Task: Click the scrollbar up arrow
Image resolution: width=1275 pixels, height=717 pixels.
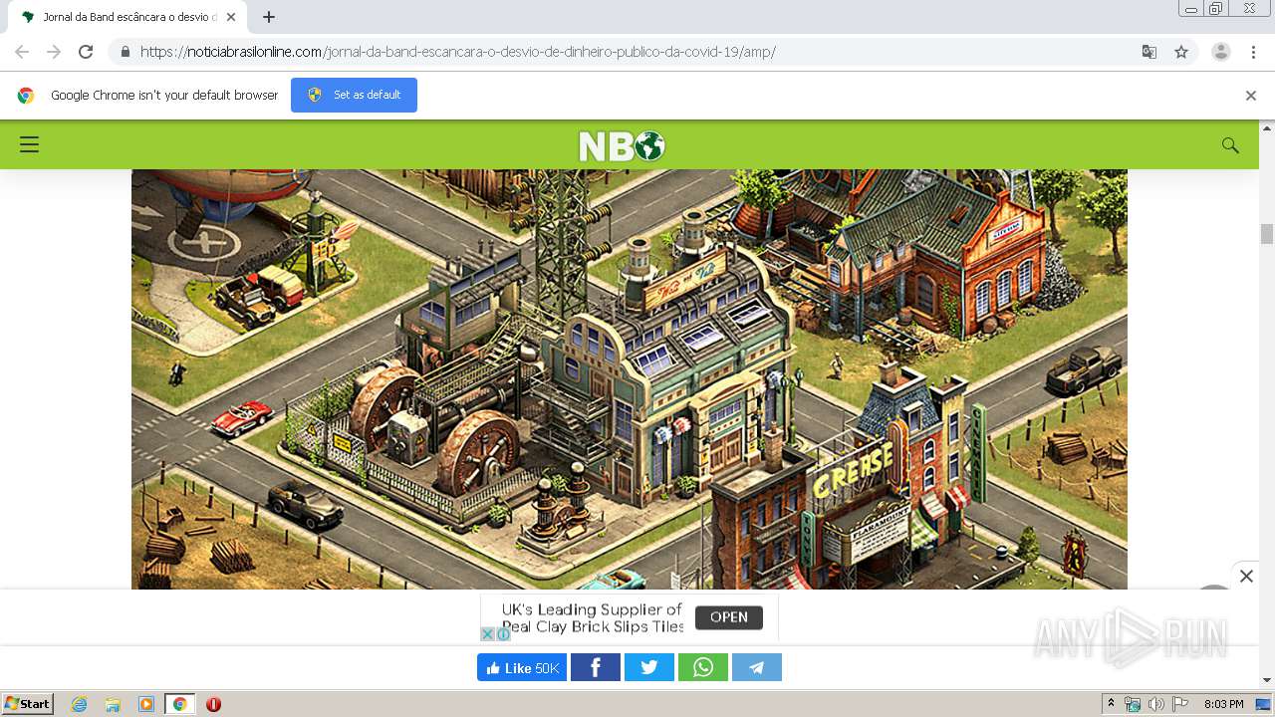Action: click(1267, 128)
